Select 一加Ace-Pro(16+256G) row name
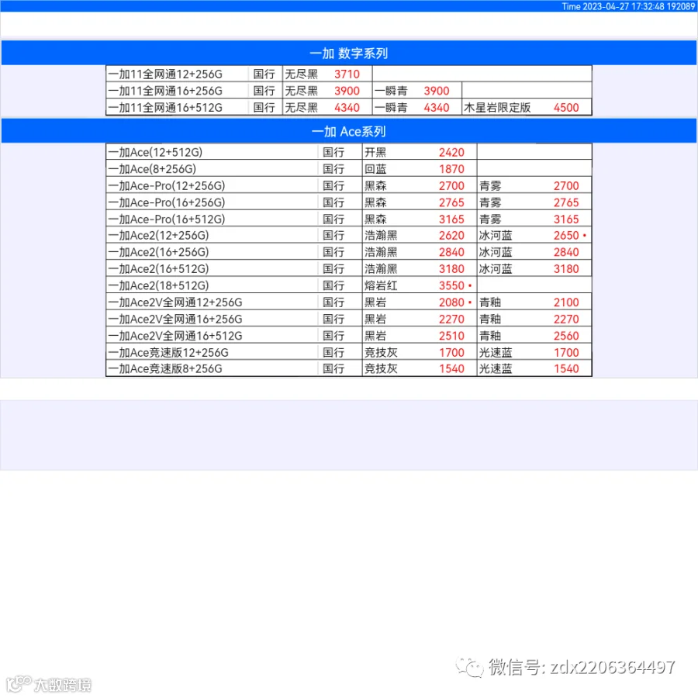698x698 pixels. [x=167, y=202]
